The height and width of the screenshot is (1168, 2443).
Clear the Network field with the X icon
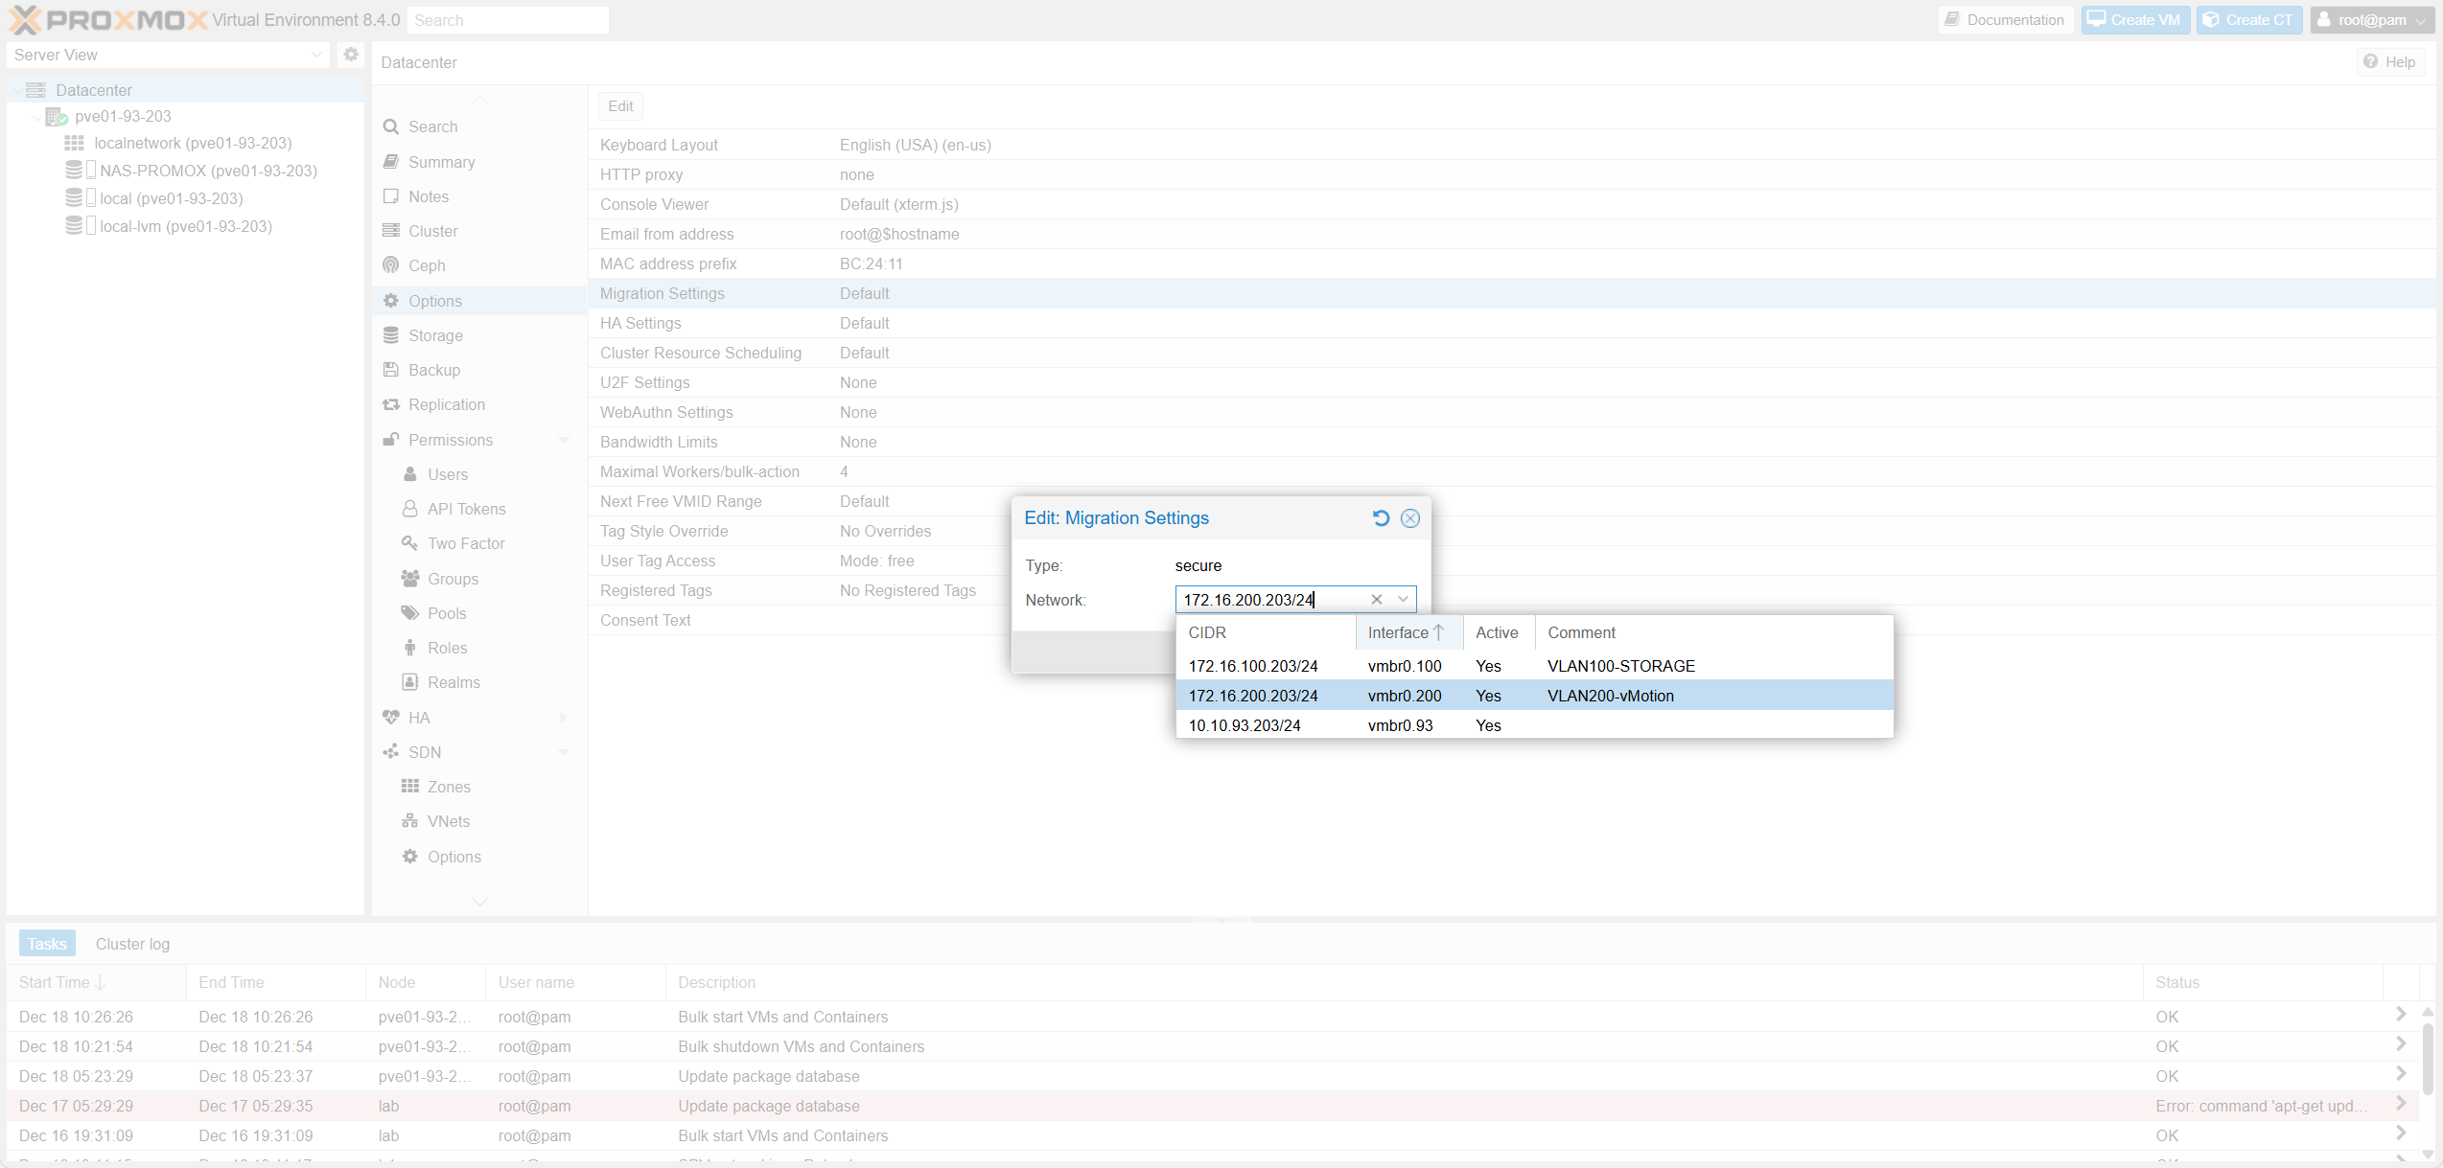coord(1377,599)
